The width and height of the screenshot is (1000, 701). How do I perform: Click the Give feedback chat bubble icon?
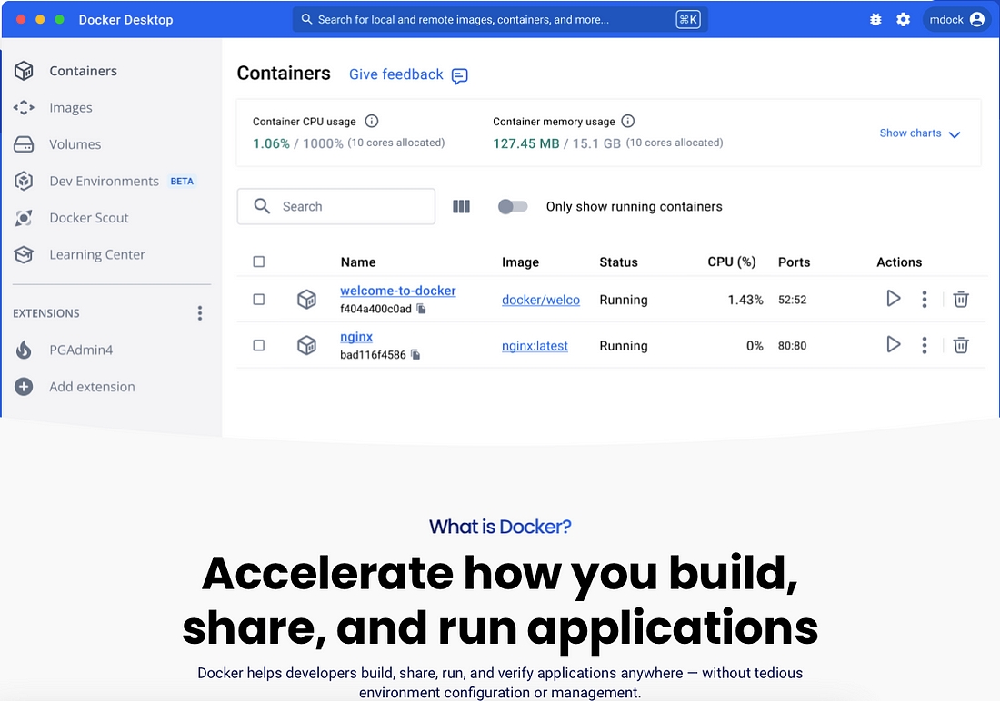pyautogui.click(x=459, y=76)
